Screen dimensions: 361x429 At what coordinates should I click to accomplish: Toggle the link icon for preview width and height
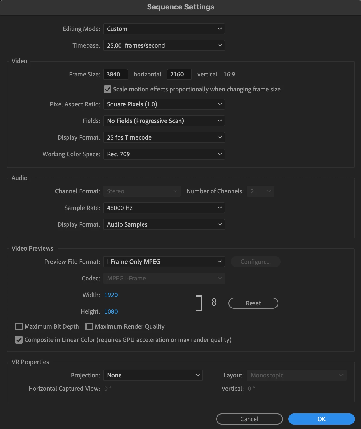coord(214,302)
